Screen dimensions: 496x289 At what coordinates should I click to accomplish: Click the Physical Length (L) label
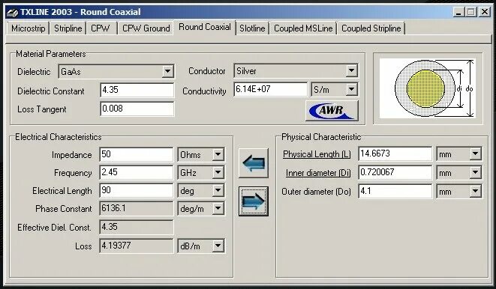[x=317, y=154]
